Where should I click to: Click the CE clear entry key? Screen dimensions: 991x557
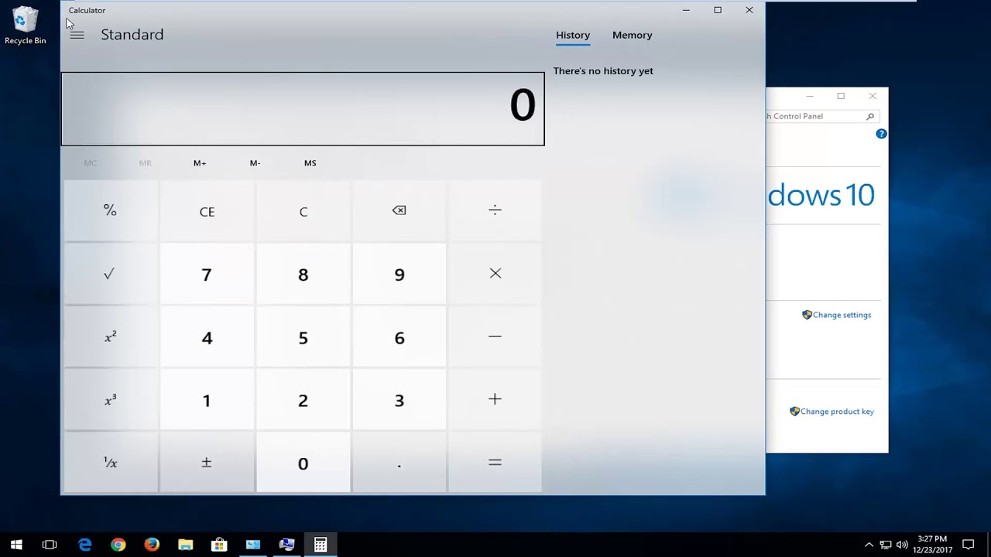pos(207,210)
